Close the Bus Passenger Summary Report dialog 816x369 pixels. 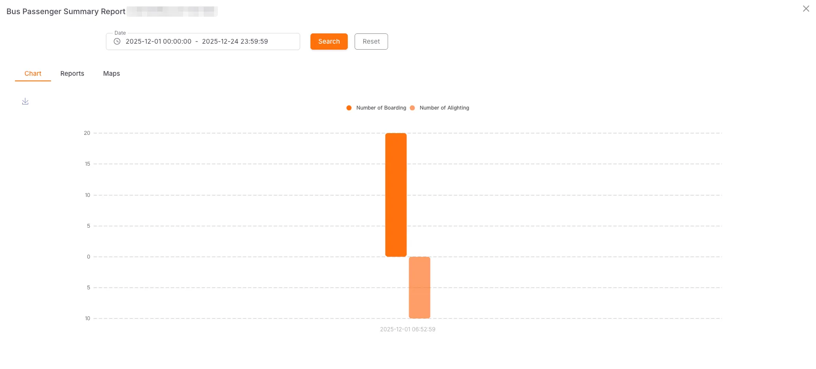pyautogui.click(x=805, y=9)
